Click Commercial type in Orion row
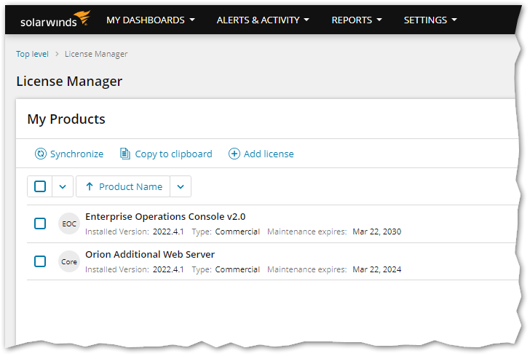Viewport: 530px width, 356px height. (x=237, y=269)
